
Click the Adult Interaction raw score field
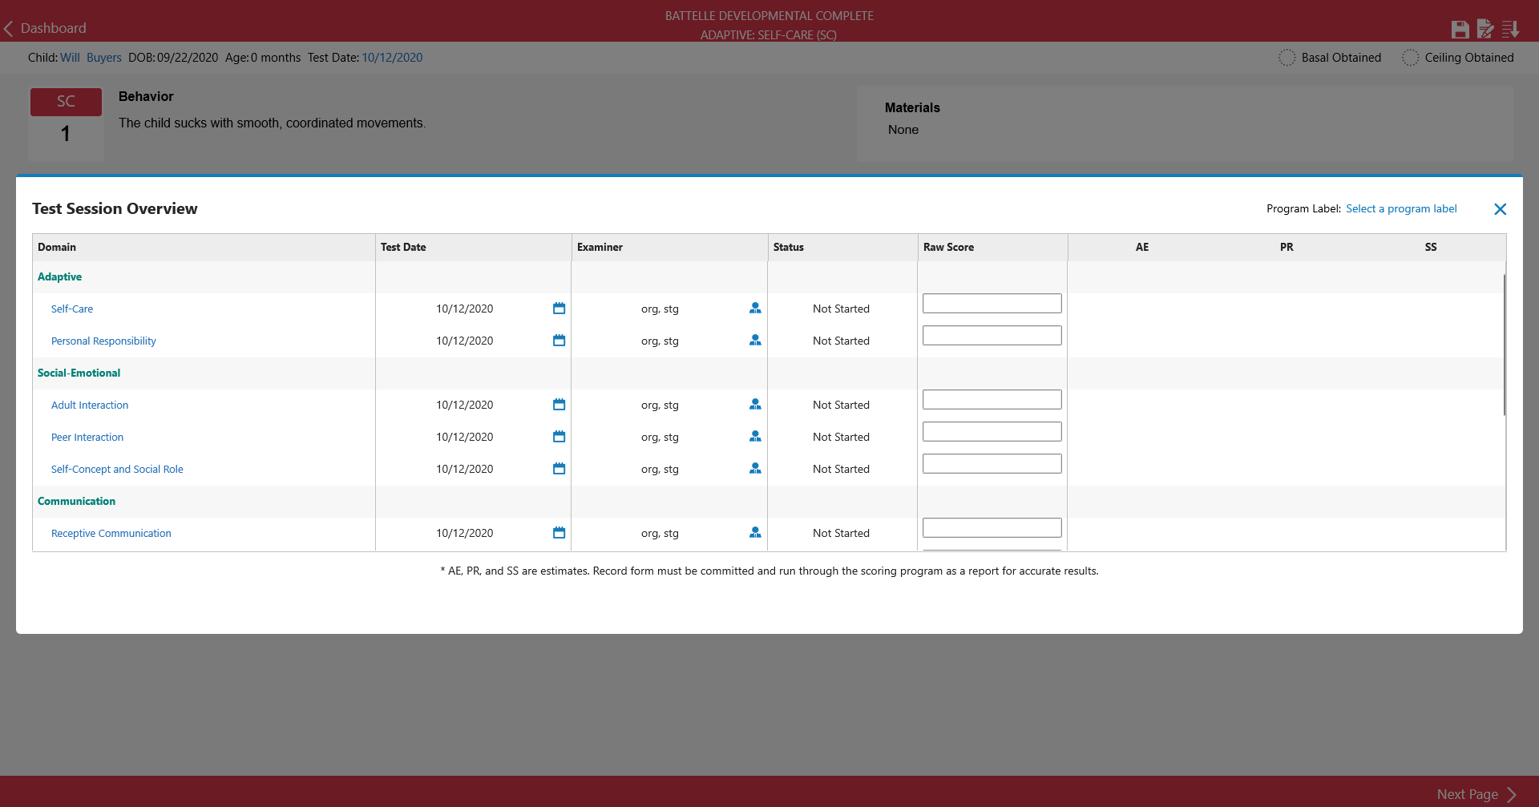[992, 400]
